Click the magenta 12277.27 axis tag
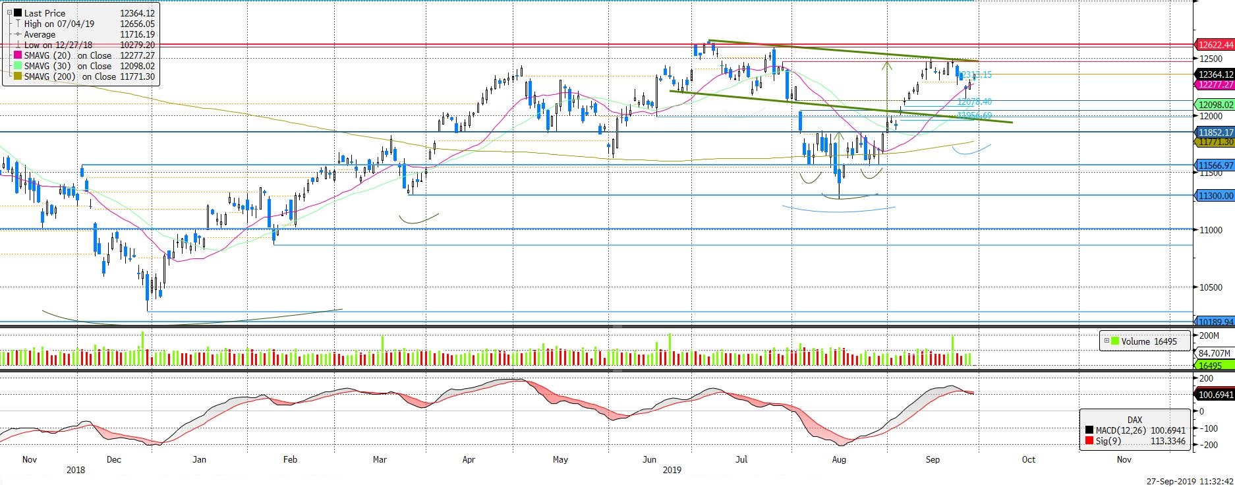 point(1215,84)
